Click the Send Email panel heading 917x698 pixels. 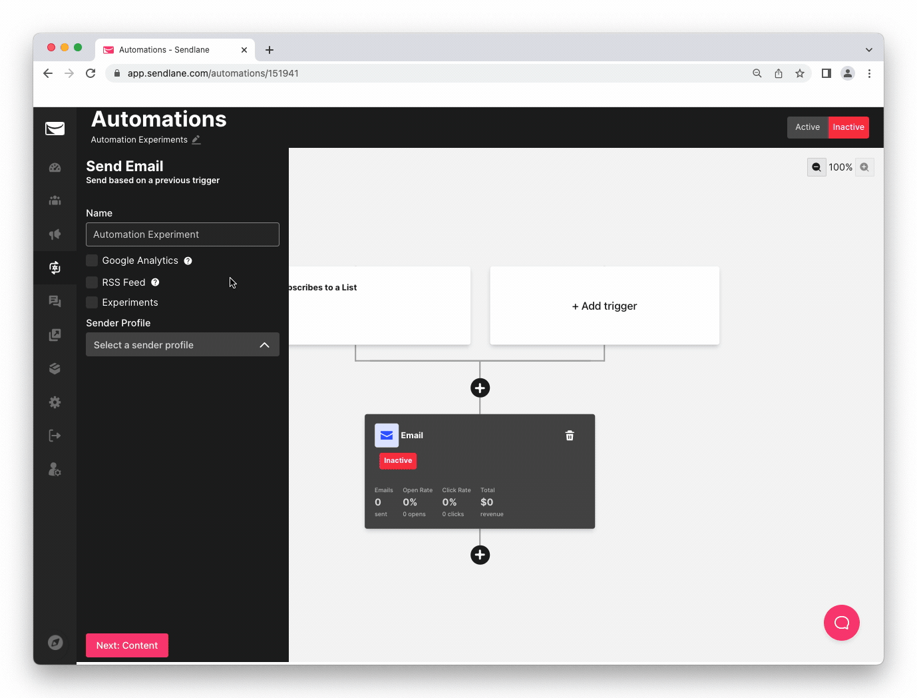(124, 167)
